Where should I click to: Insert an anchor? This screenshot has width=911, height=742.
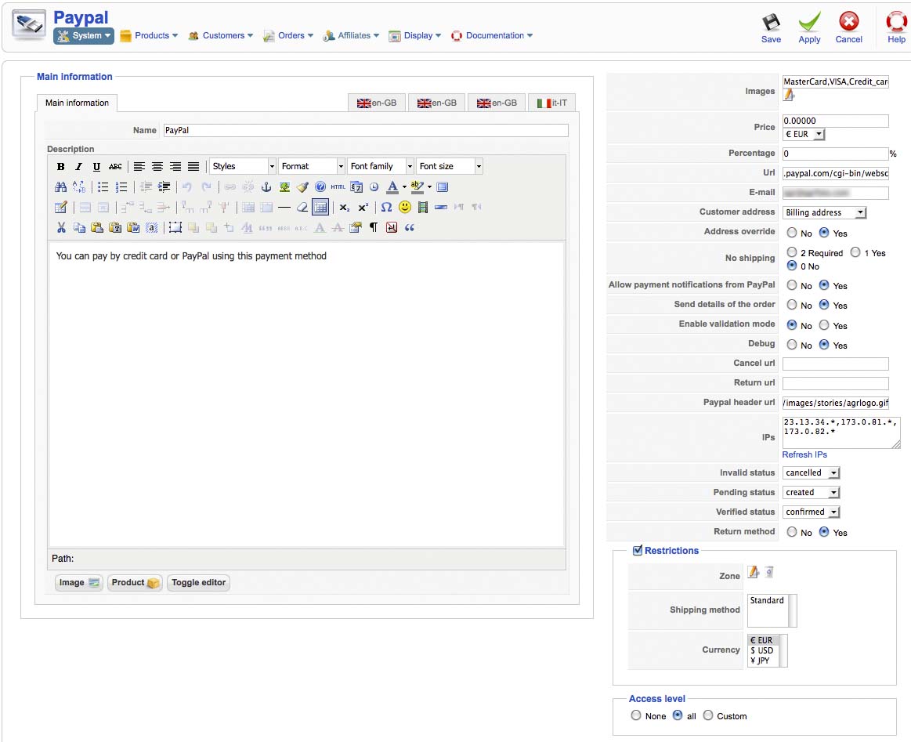(266, 187)
